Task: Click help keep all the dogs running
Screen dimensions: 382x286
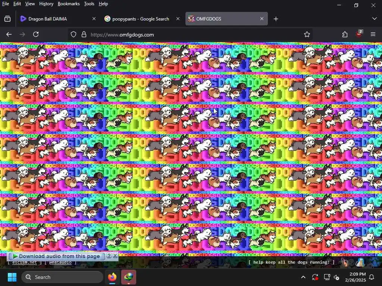Action: pyautogui.click(x=291, y=262)
